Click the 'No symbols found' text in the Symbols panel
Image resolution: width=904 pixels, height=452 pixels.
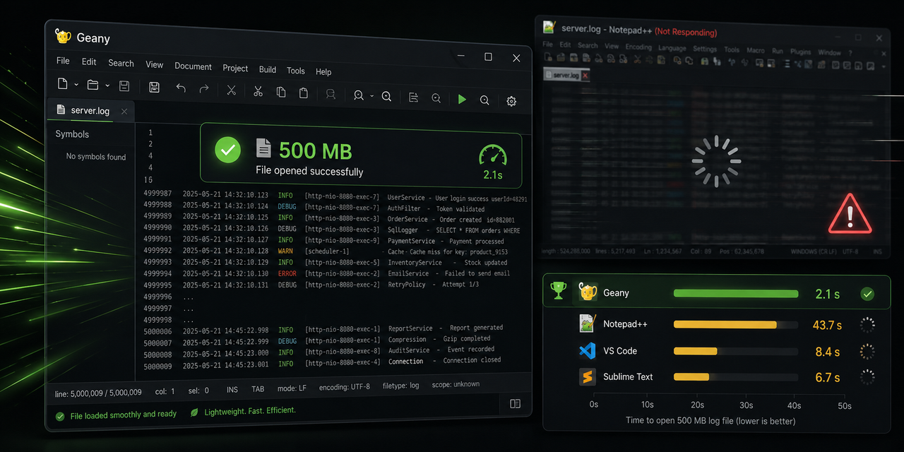pos(96,157)
